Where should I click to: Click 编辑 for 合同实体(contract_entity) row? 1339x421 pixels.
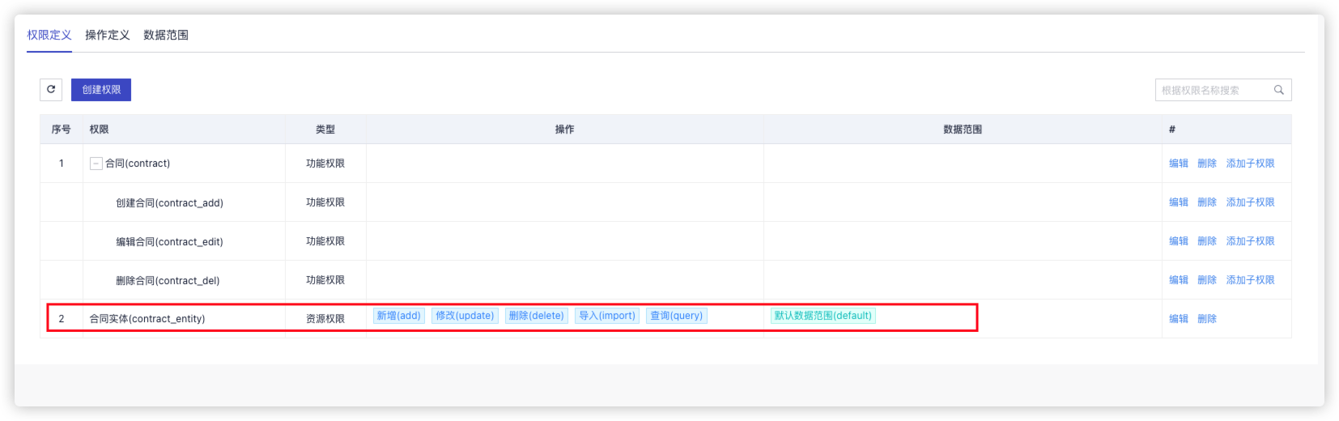coord(1178,319)
